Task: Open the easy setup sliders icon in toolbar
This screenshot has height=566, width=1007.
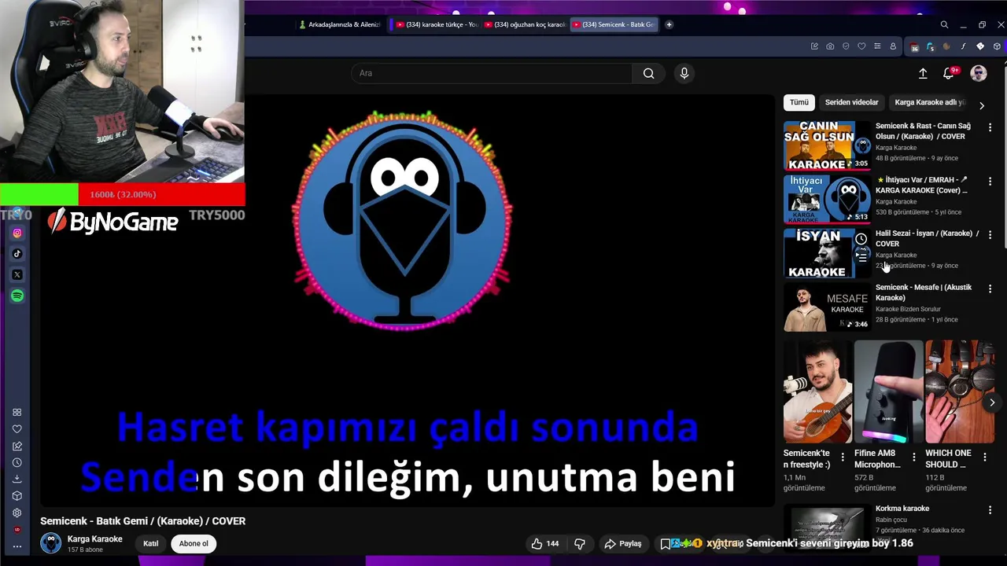Action: click(x=877, y=46)
